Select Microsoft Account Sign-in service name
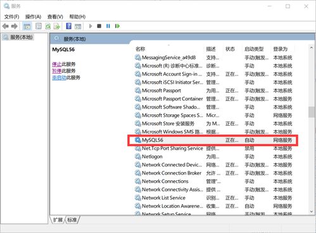The height and width of the screenshot is (233, 316). coord(172,74)
